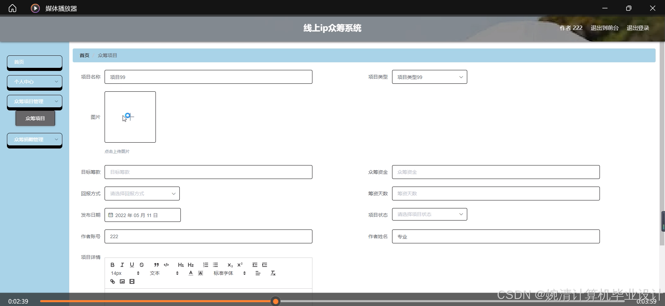Insert a video into project details
The image size is (665, 306).
coord(132,281)
